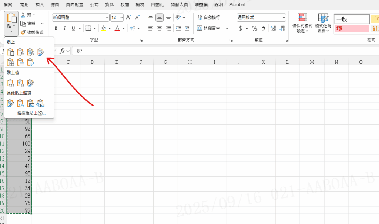This screenshot has width=379, height=224.
Task: Toggle Bold formatting
Action: tap(56, 28)
